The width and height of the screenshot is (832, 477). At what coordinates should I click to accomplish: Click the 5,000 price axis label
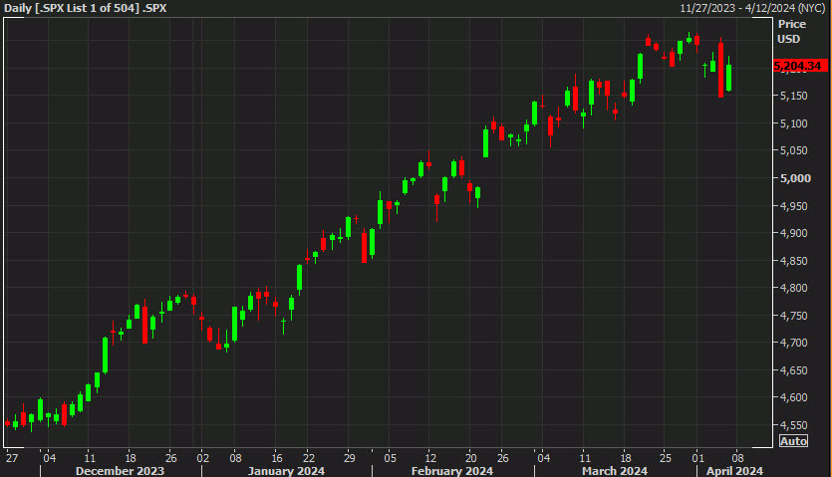795,178
